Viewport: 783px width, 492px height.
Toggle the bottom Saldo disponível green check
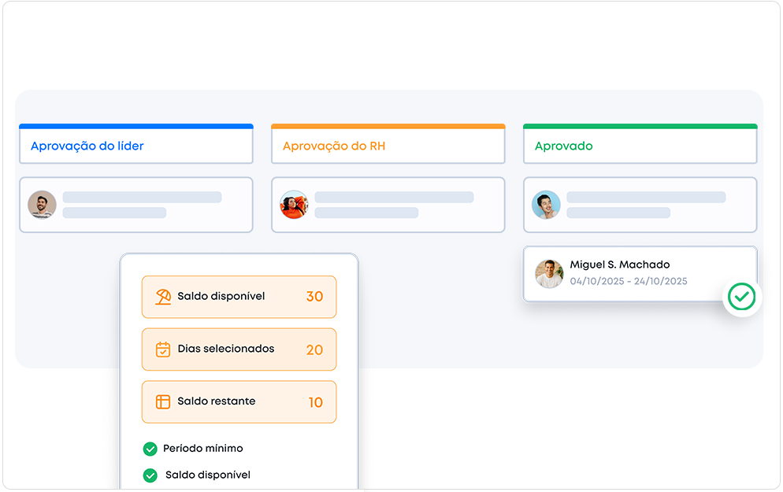pos(150,475)
